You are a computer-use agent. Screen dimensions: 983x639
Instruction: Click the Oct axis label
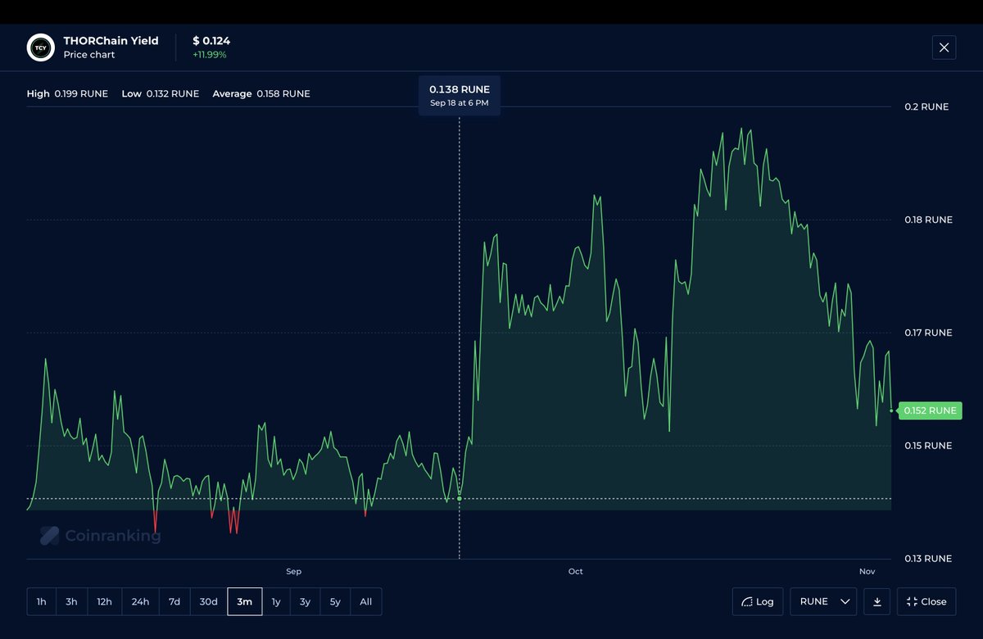click(575, 572)
